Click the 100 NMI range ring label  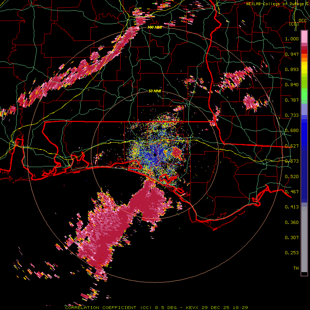click(155, 27)
